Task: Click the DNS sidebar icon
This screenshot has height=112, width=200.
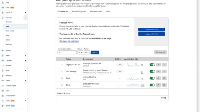Action: [x=2, y=2]
